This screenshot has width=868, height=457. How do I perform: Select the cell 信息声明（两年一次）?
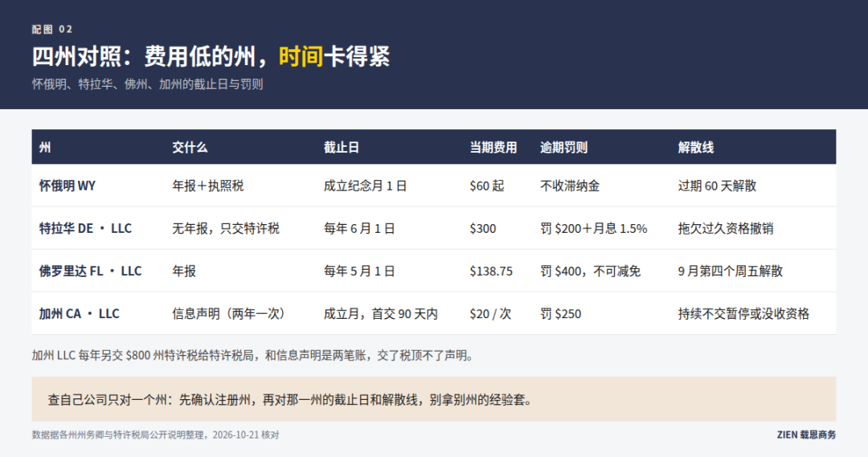tap(228, 314)
